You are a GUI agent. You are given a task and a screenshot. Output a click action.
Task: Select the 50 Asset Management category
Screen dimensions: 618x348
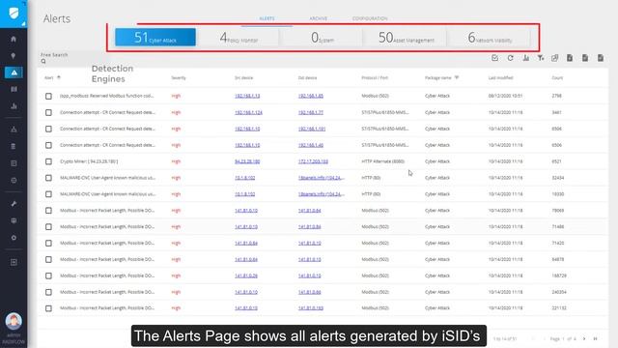click(406, 37)
